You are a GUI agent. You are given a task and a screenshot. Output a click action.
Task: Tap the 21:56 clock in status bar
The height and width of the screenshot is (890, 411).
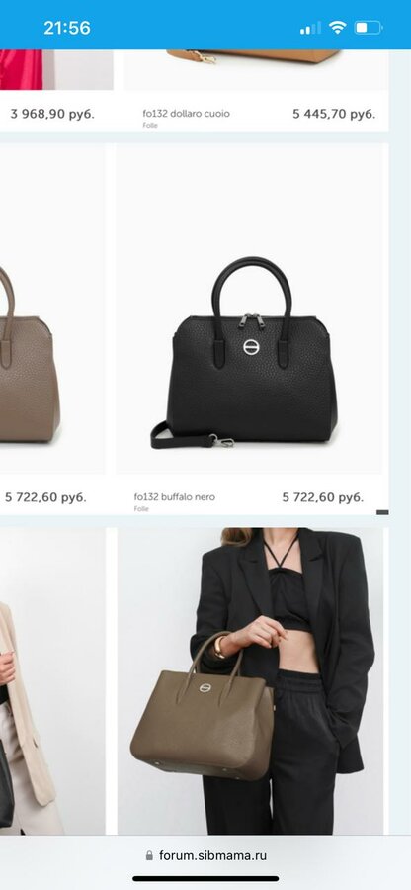click(67, 28)
